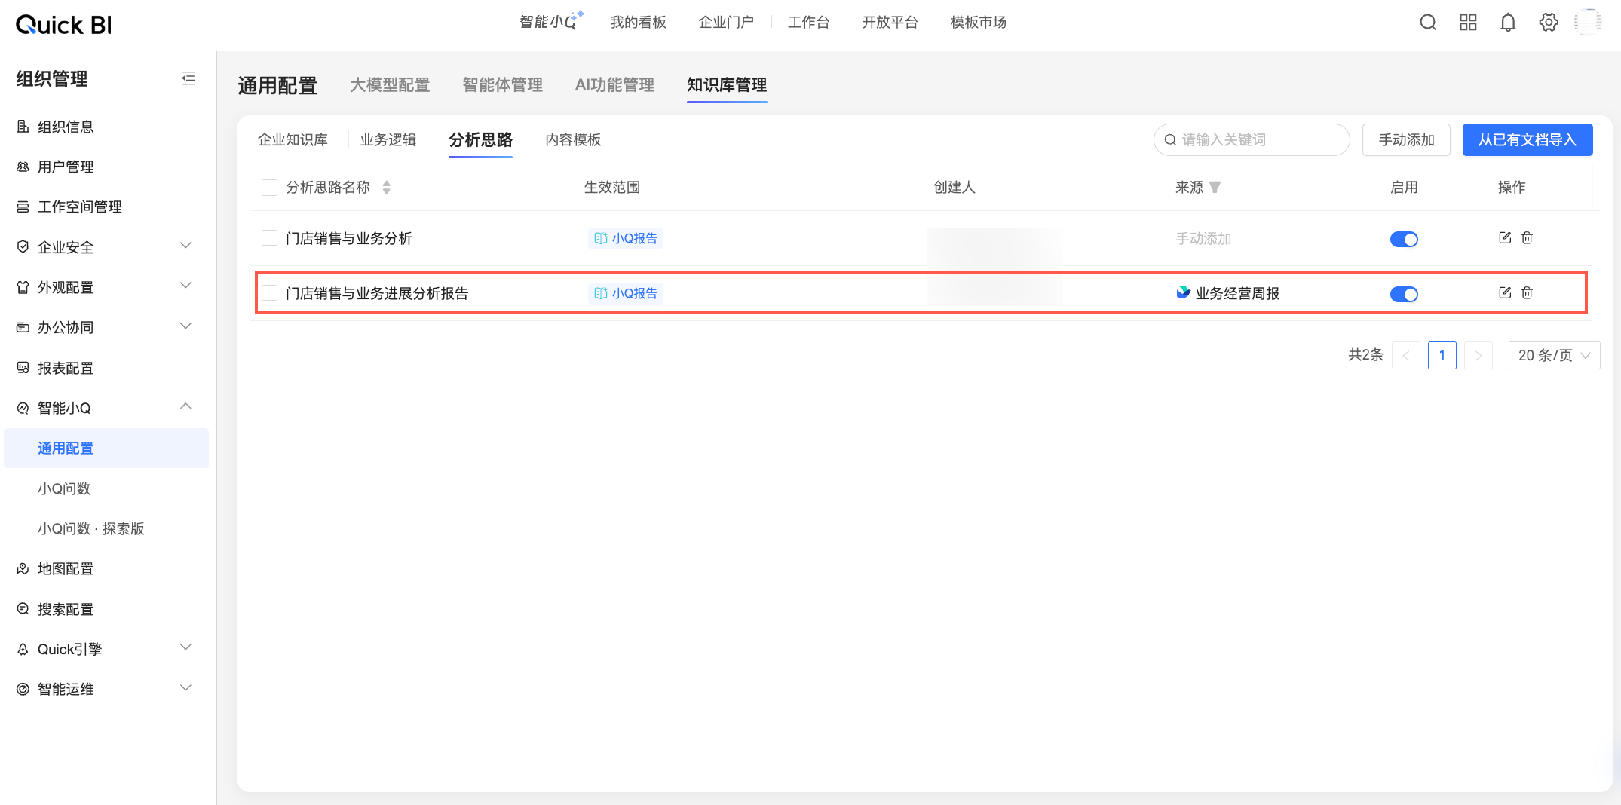Screen dimensions: 1621x805
Task: Click the 报表配置 icon
Action: 23,368
